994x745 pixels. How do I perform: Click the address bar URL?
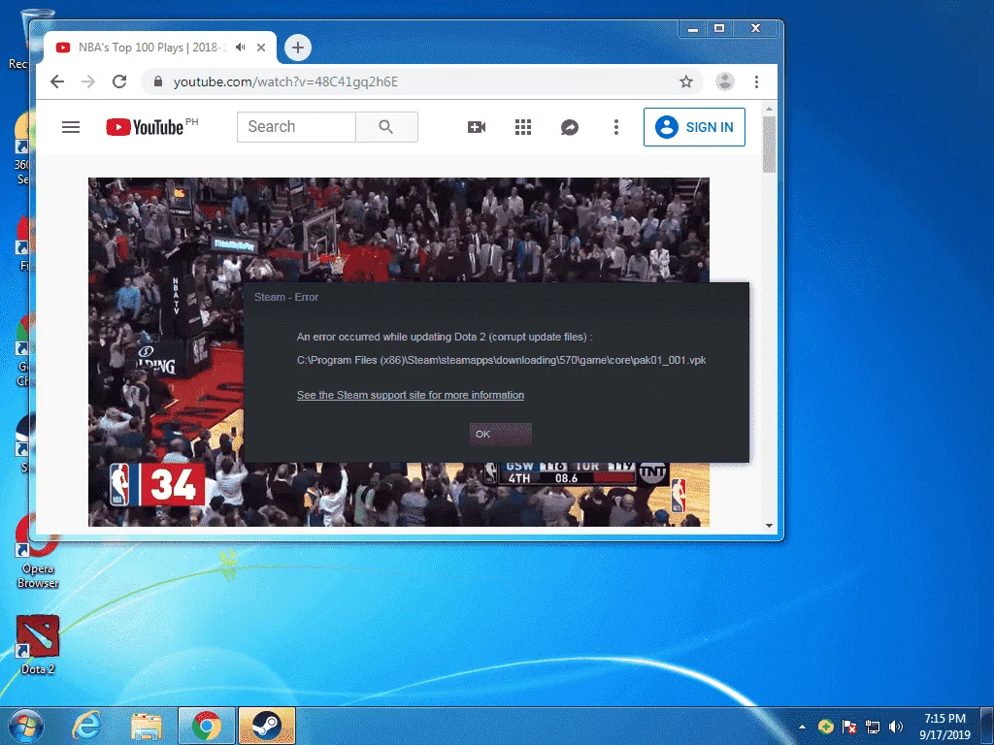coord(286,81)
